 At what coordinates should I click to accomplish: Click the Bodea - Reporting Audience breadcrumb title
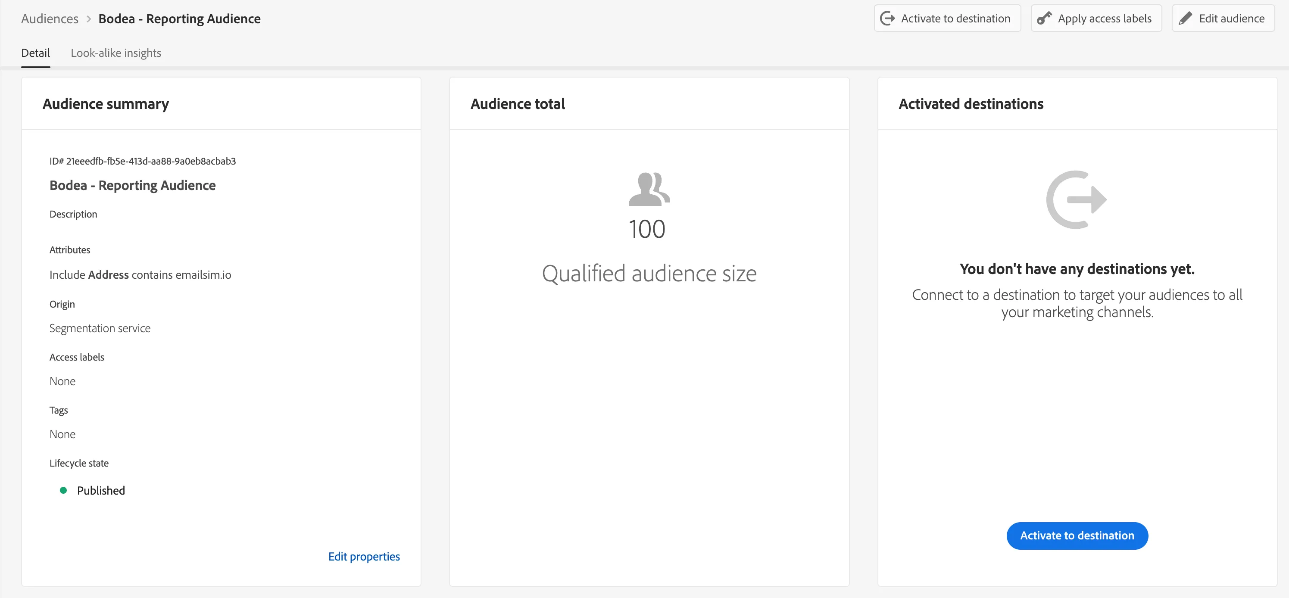[179, 19]
